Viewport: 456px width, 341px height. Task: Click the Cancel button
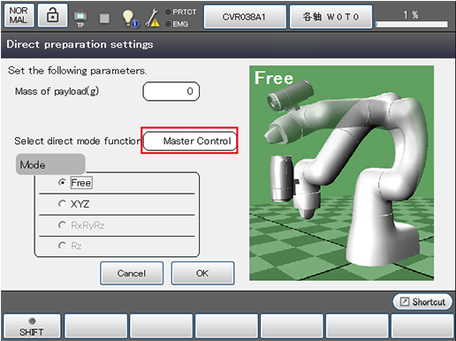coord(132,273)
